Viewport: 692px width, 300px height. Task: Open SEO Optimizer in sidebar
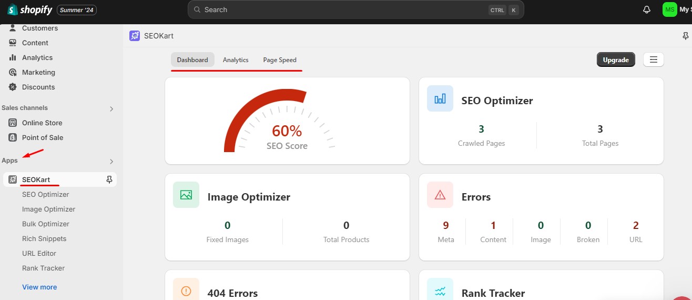tap(45, 194)
